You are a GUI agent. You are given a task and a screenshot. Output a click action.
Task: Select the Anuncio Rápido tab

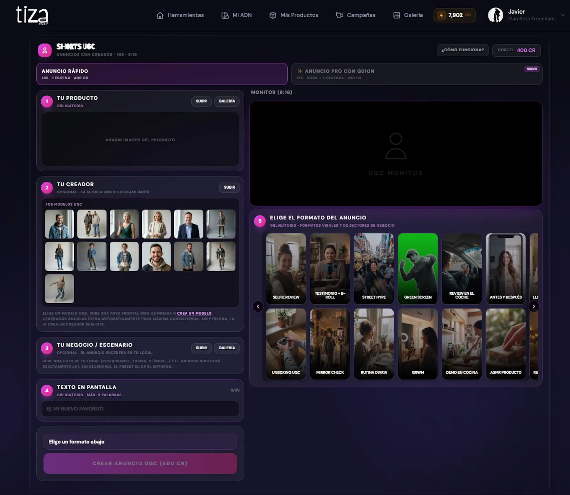[x=162, y=74]
